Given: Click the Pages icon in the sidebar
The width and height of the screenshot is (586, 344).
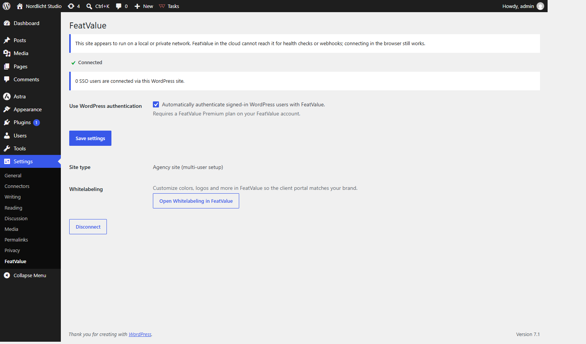Looking at the screenshot, I should (7, 66).
